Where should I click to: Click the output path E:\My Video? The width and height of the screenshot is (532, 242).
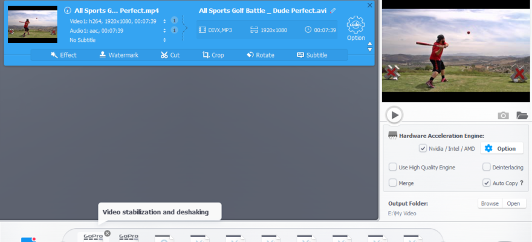pos(402,214)
